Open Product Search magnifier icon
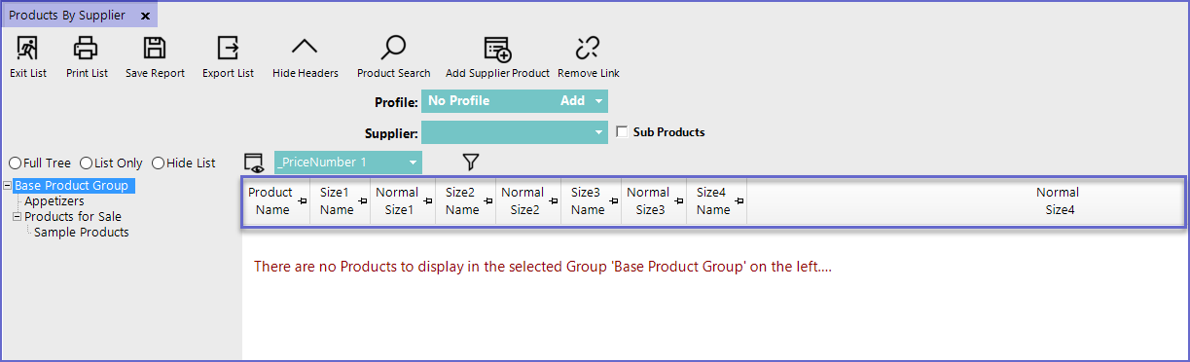Image resolution: width=1190 pixels, height=362 pixels. (393, 48)
